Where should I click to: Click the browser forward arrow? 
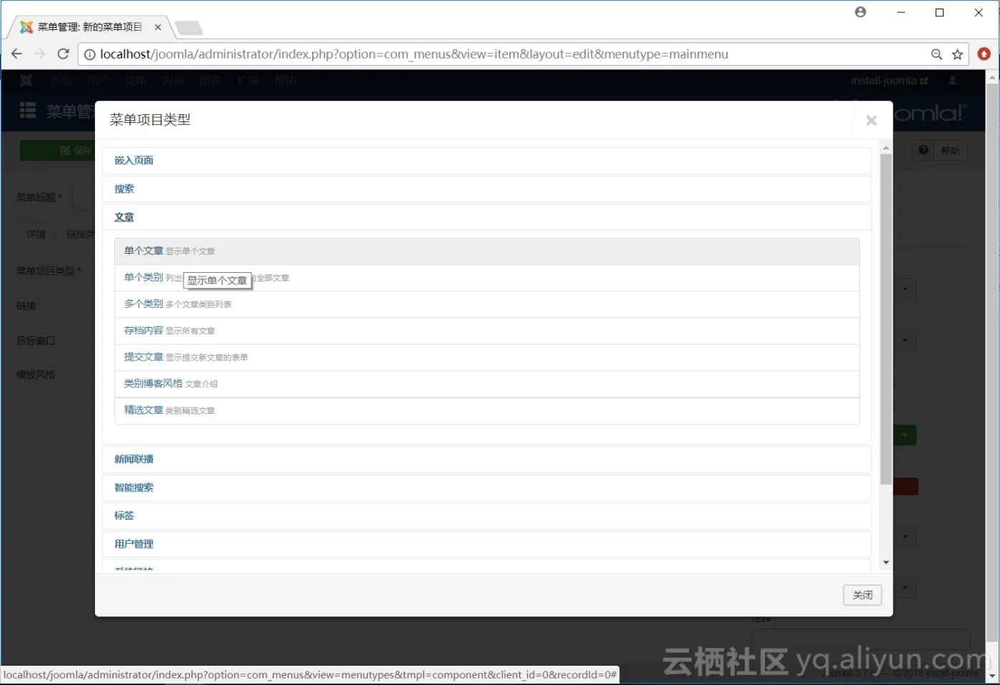pos(40,54)
